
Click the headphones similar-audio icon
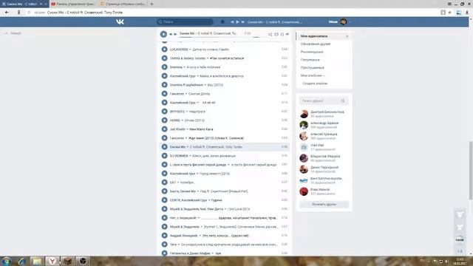click(282, 35)
